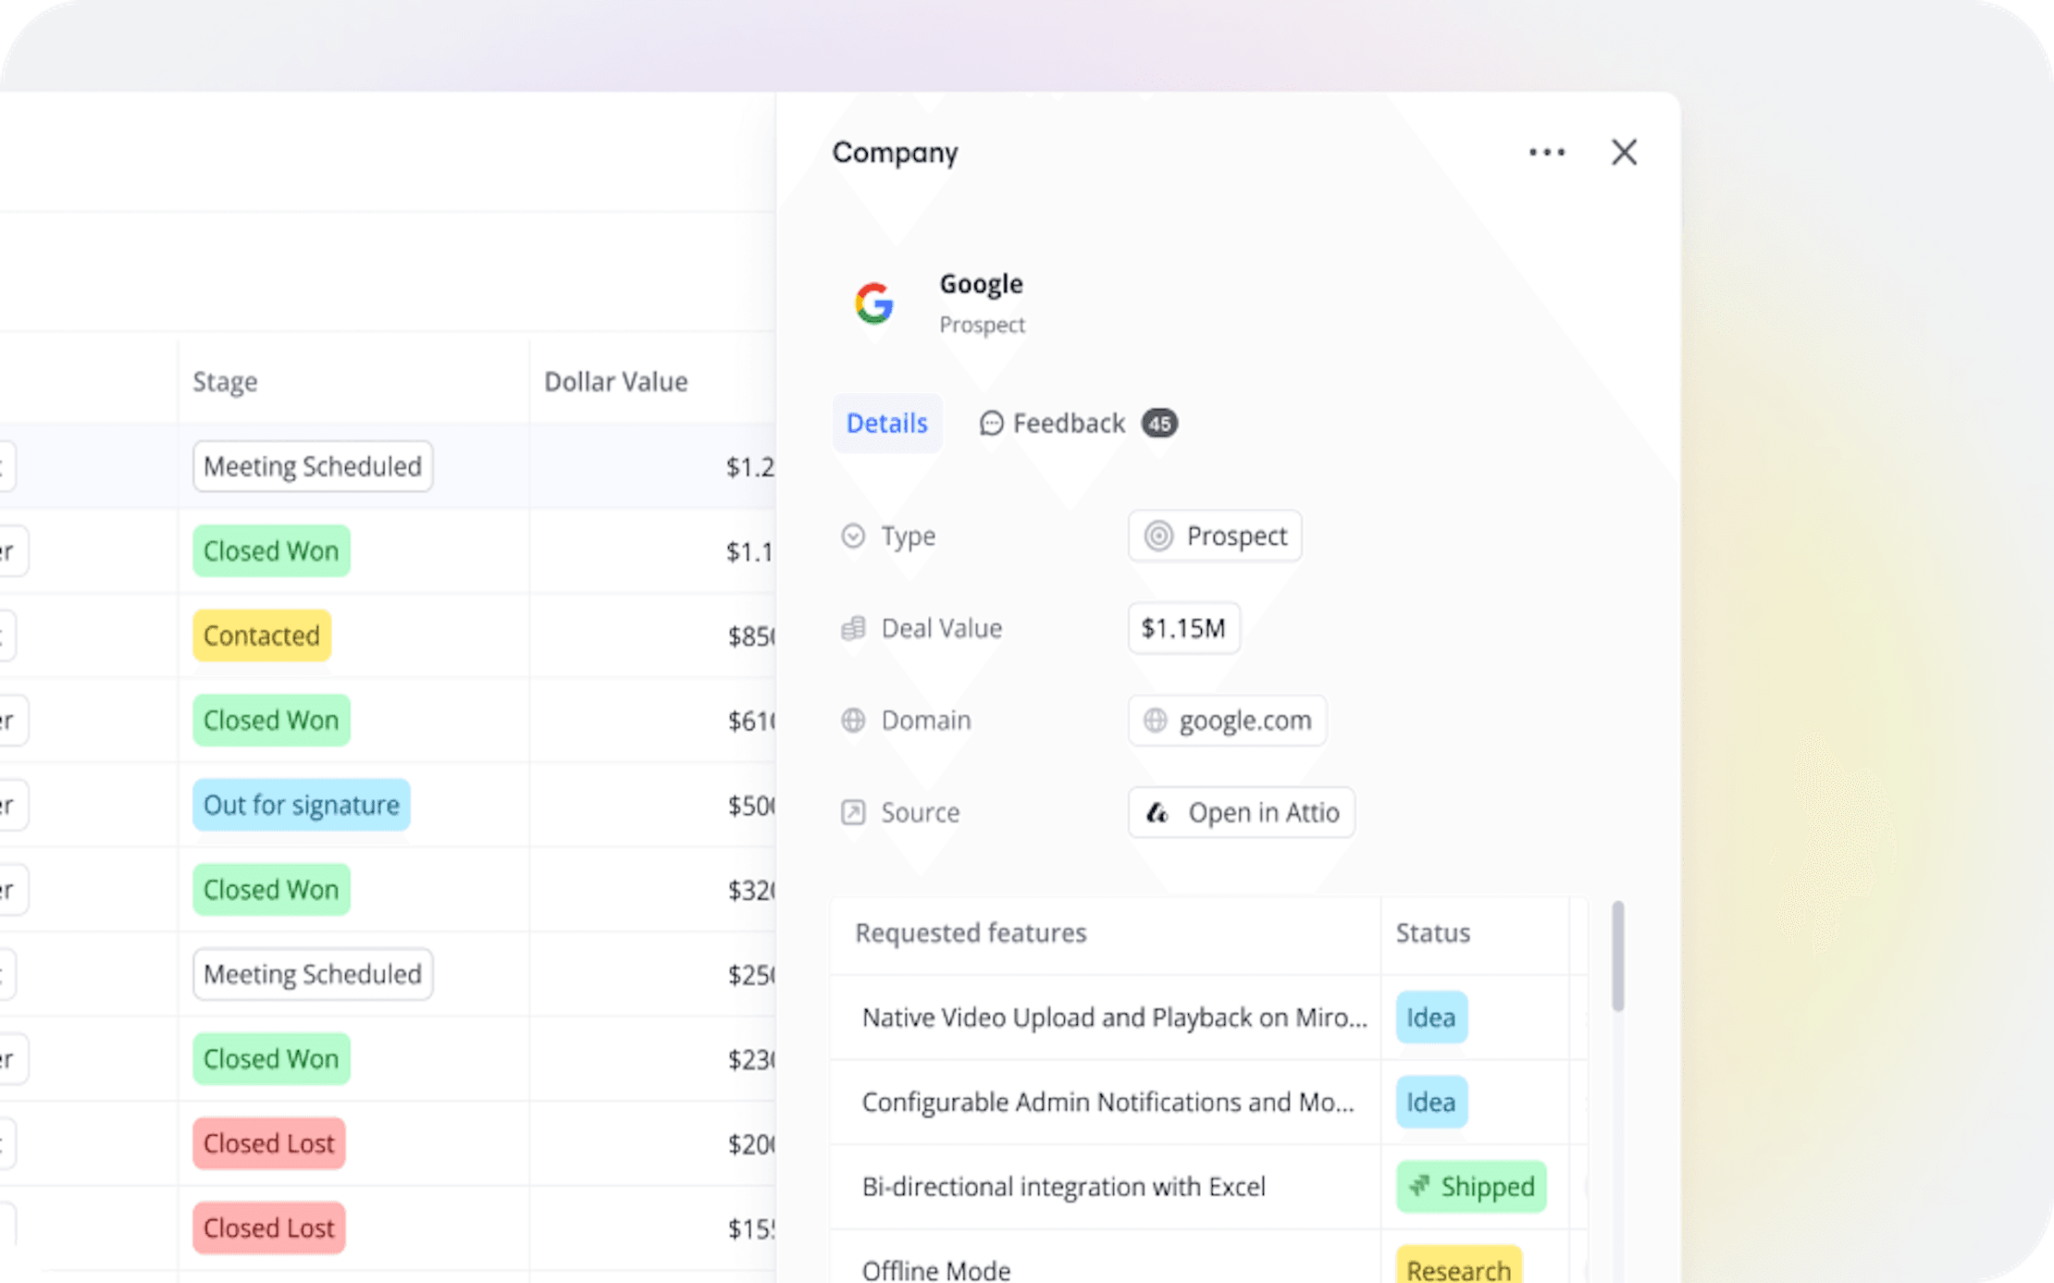Image resolution: width=2054 pixels, height=1283 pixels.
Task: Click the Open in Attio button
Action: click(1241, 813)
